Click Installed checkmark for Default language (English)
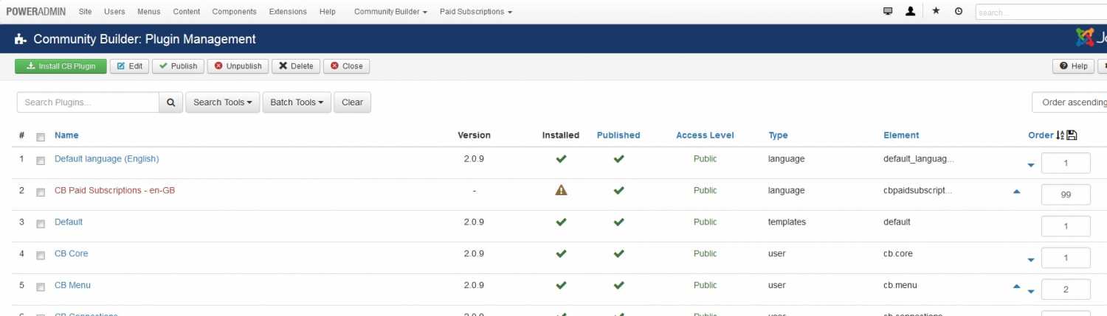Screen dimensions: 1107x316 (561, 158)
